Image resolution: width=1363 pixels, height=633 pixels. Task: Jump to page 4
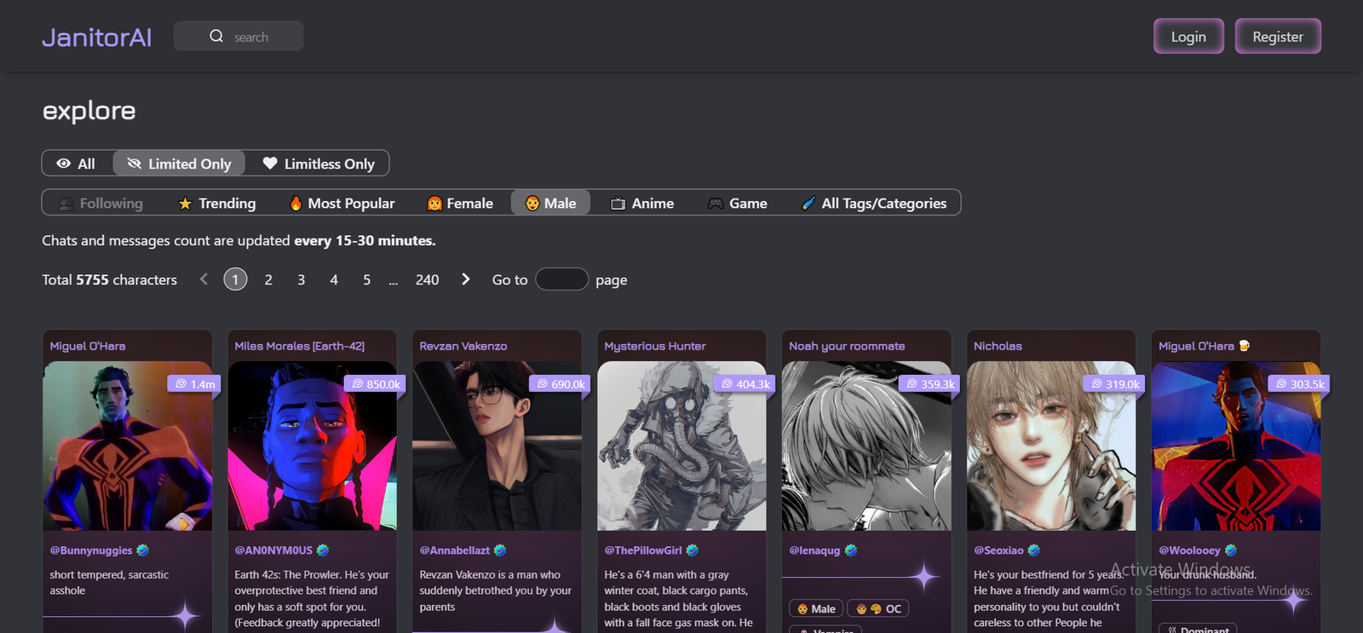[x=334, y=279]
